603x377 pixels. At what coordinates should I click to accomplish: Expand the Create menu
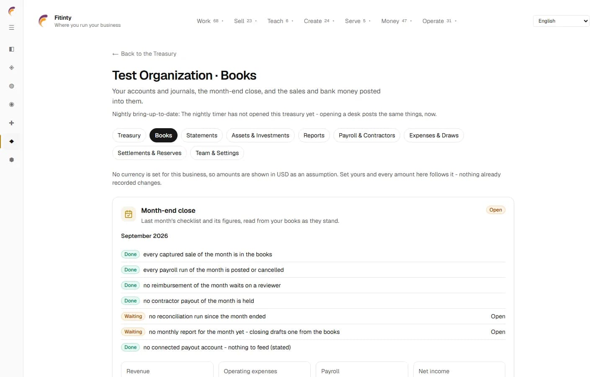coord(319,21)
